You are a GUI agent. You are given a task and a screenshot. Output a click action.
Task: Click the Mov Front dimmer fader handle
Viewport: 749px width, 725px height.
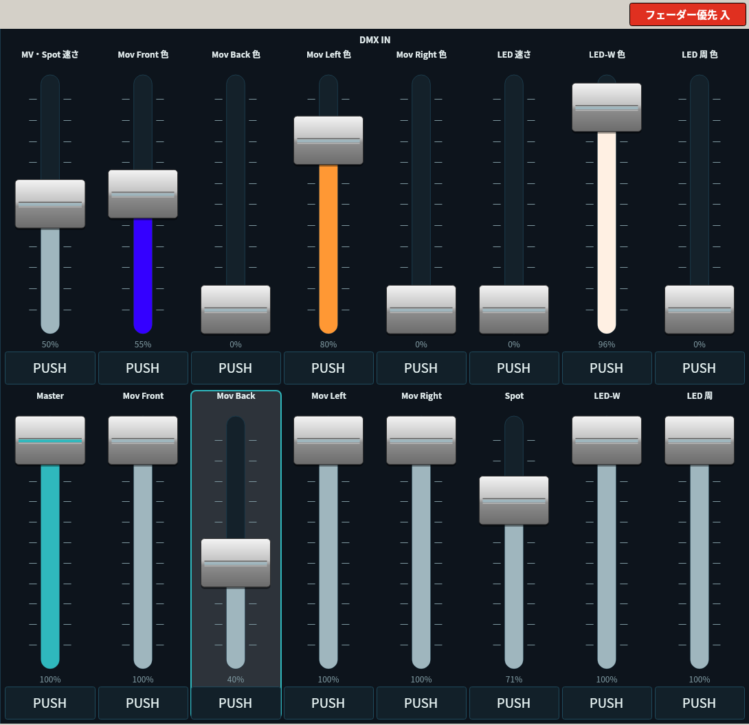pyautogui.click(x=143, y=441)
